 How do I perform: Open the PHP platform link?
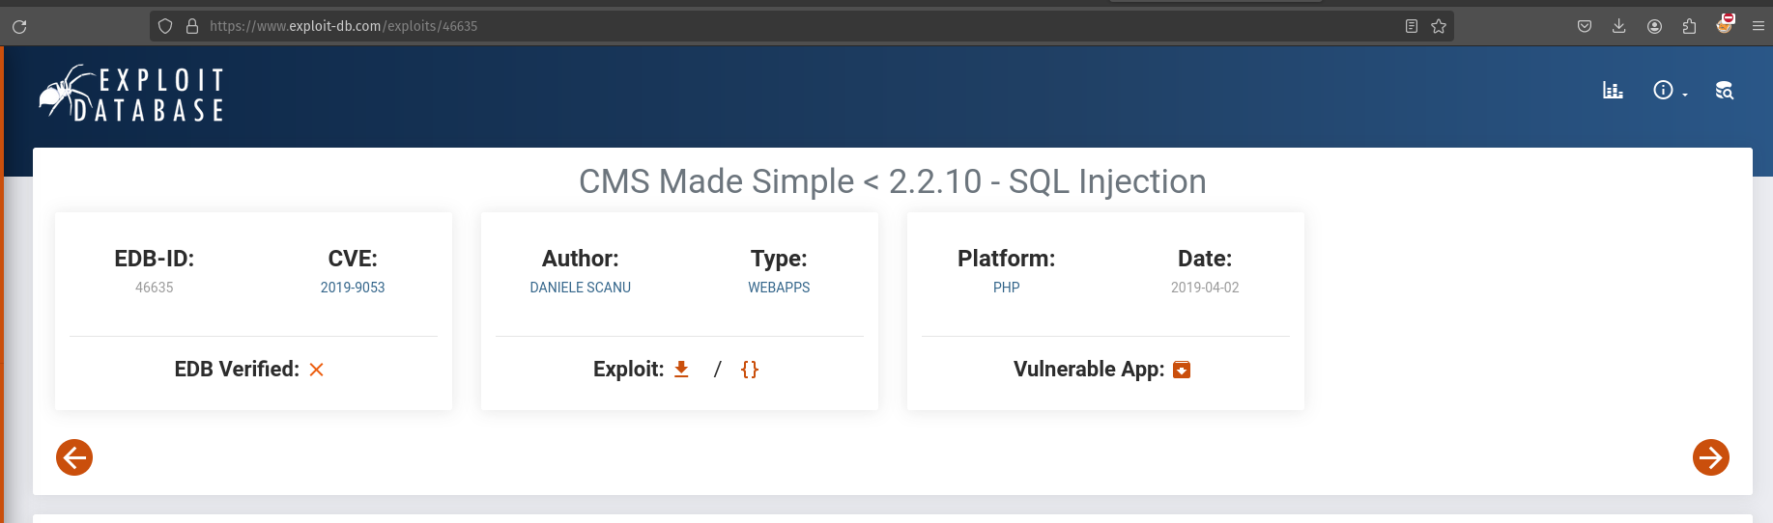(x=1006, y=288)
